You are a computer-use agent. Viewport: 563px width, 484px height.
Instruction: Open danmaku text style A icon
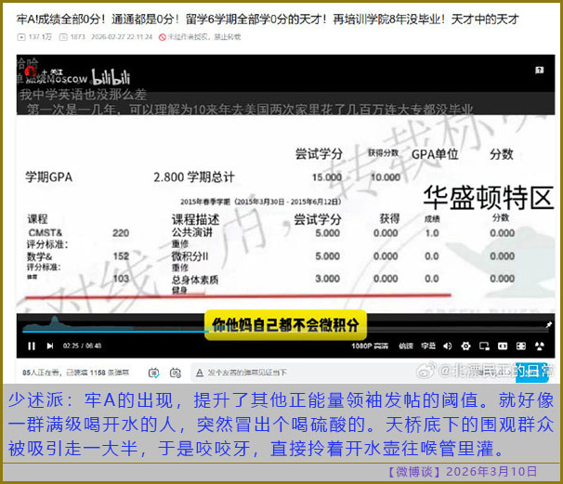[x=199, y=373]
